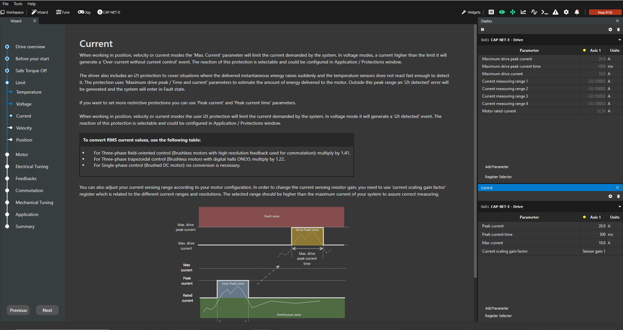Click the wizard content vertical scrollbar
Image resolution: width=623 pixels, height=330 pixels.
[x=475, y=152]
